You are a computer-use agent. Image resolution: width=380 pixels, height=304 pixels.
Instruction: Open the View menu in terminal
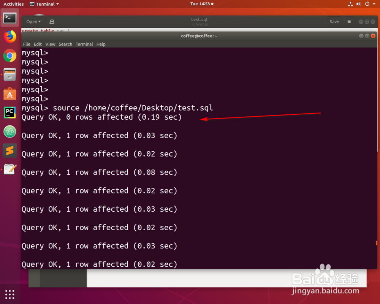pyautogui.click(x=50, y=44)
